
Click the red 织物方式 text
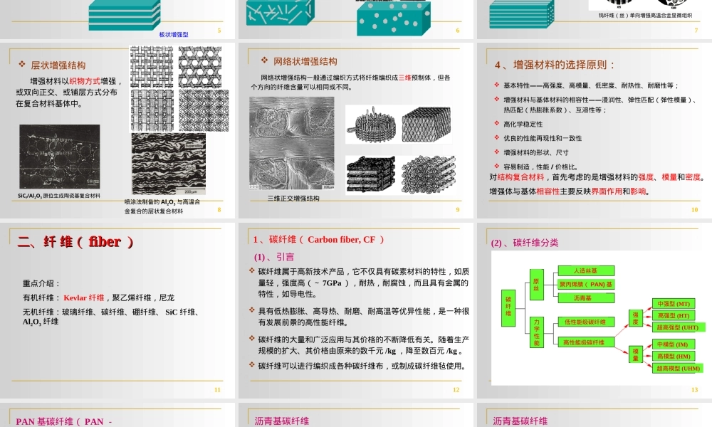point(85,81)
